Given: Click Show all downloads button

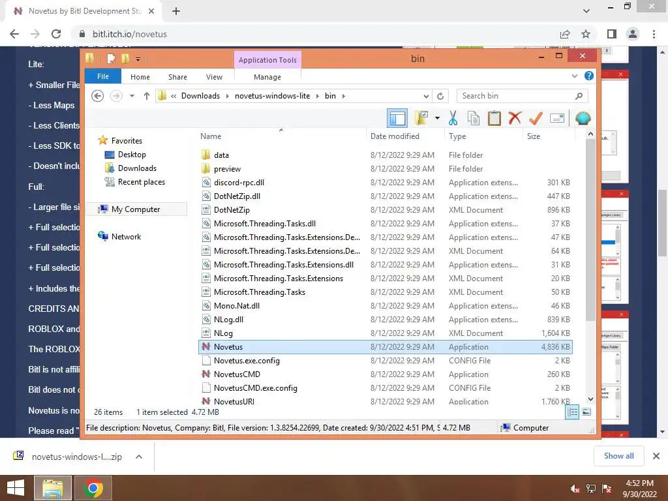Looking at the screenshot, I should (618, 456).
